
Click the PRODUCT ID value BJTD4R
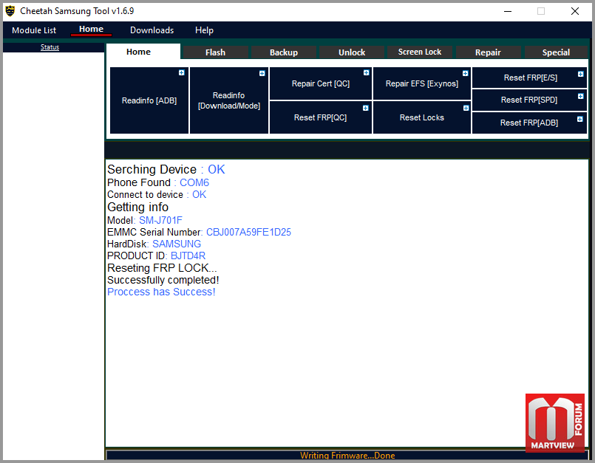[x=188, y=256]
